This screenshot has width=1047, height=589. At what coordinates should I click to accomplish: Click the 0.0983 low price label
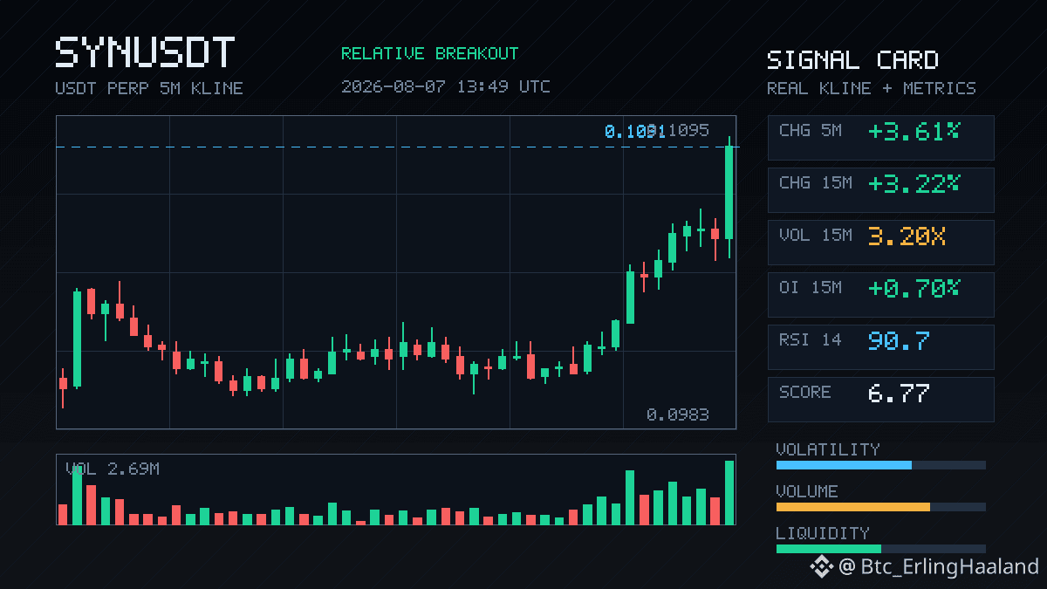pos(677,414)
